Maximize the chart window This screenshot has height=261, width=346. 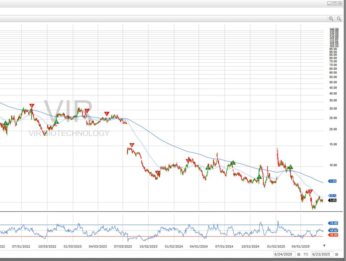tap(335, 3)
